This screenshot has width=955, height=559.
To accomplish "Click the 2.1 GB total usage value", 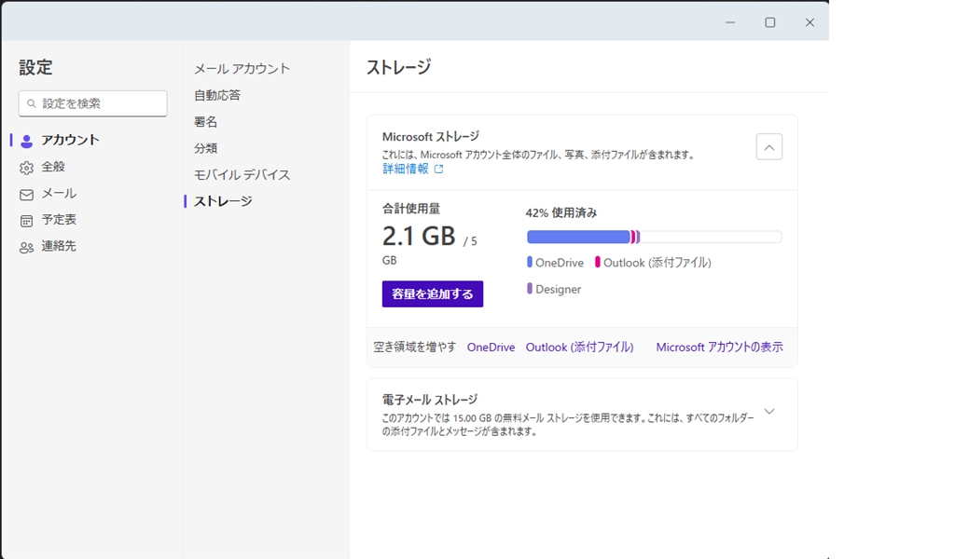I will click(419, 236).
